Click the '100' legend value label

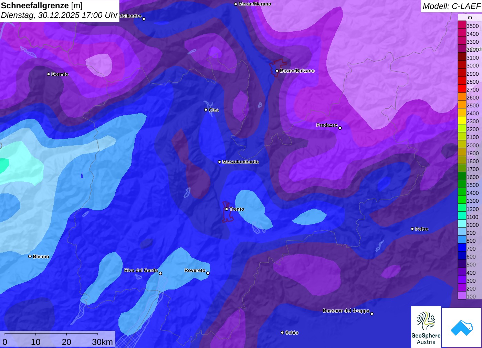click(x=471, y=296)
